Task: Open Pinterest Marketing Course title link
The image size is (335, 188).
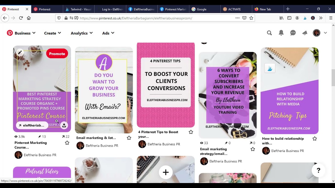Action: [31, 145]
